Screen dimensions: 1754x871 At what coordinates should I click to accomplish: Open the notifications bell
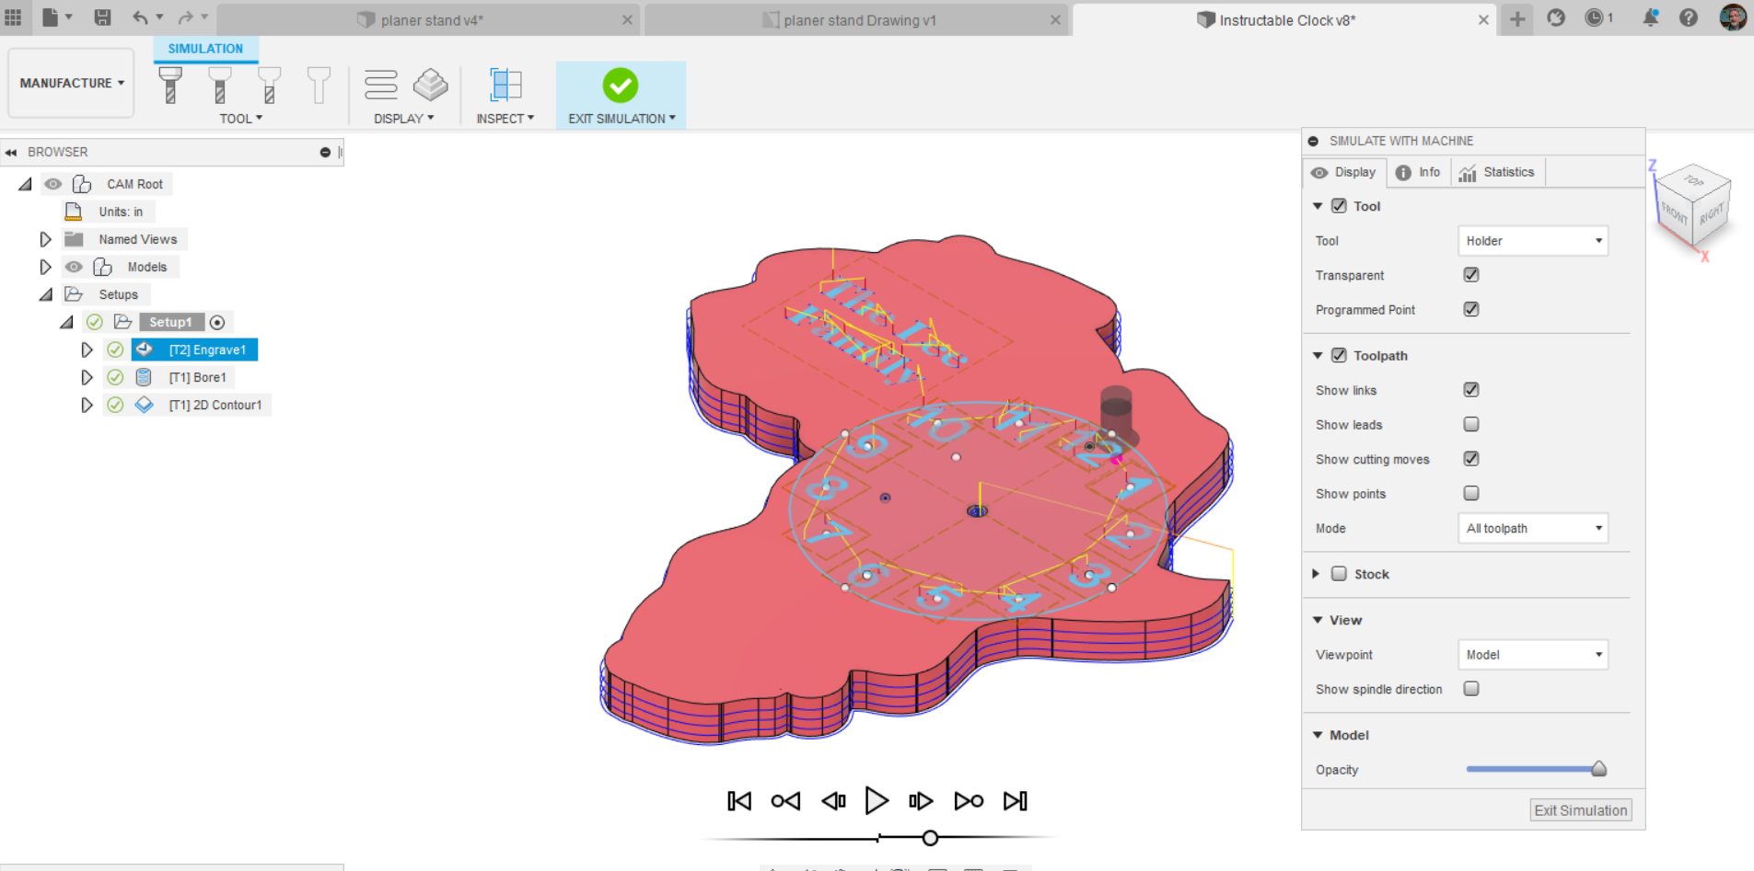[x=1651, y=17]
